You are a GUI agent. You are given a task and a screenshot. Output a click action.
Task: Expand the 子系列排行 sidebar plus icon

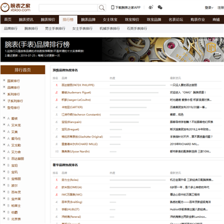[4, 101]
